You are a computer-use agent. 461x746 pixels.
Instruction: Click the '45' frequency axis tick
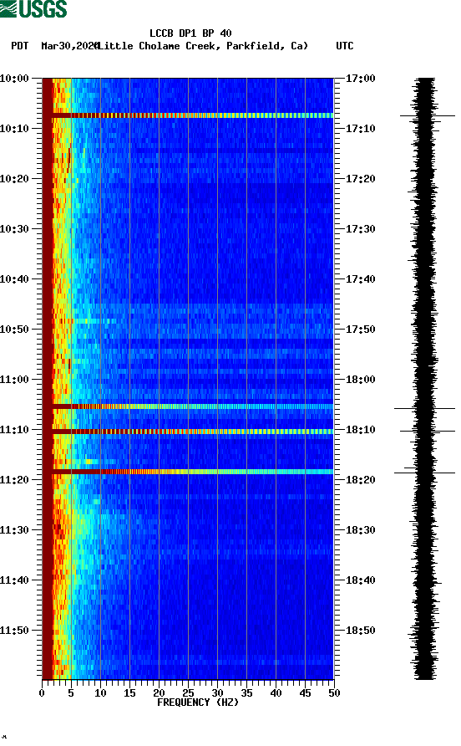(305, 693)
